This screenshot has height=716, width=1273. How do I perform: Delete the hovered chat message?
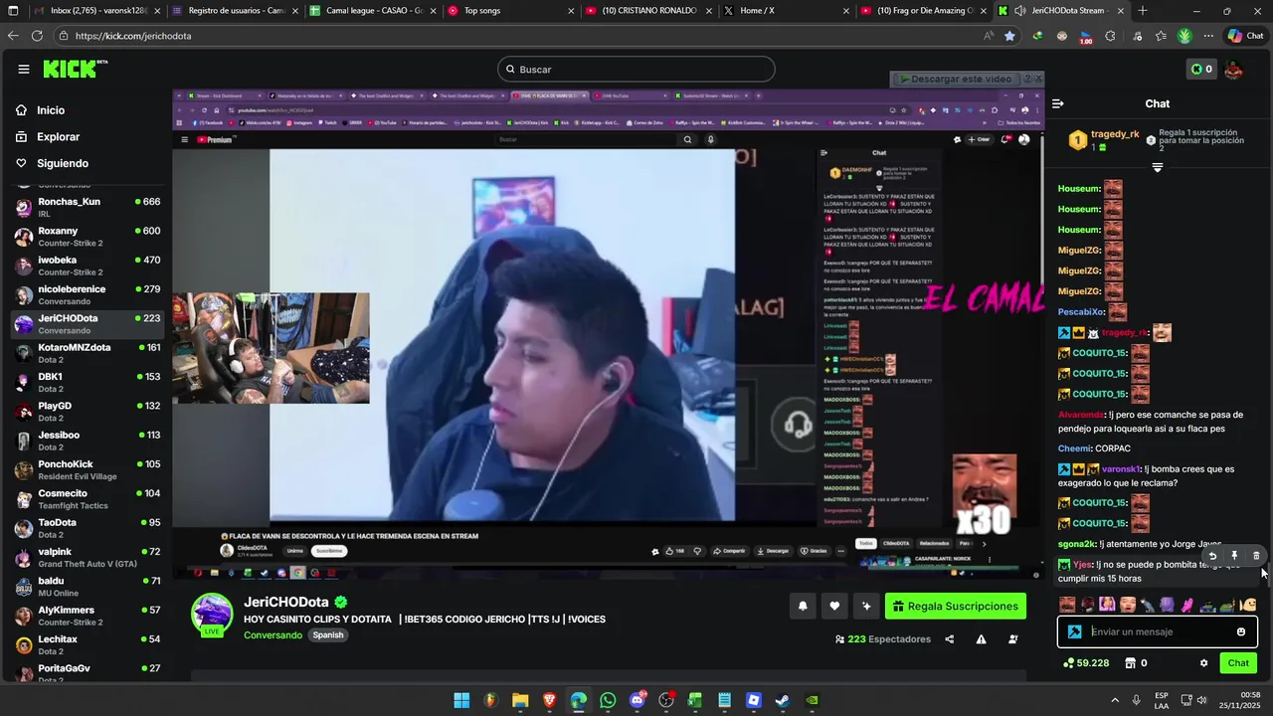(1256, 556)
